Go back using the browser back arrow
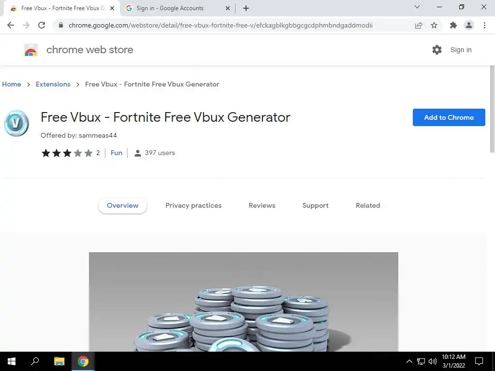 click(x=11, y=25)
